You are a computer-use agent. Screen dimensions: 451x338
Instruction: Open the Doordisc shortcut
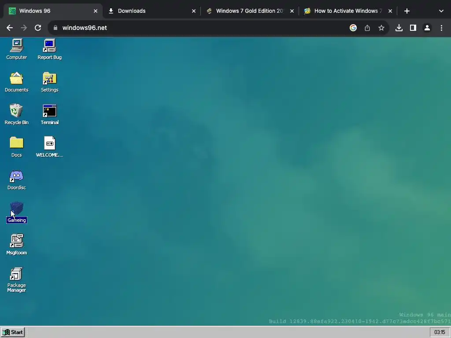click(x=17, y=180)
